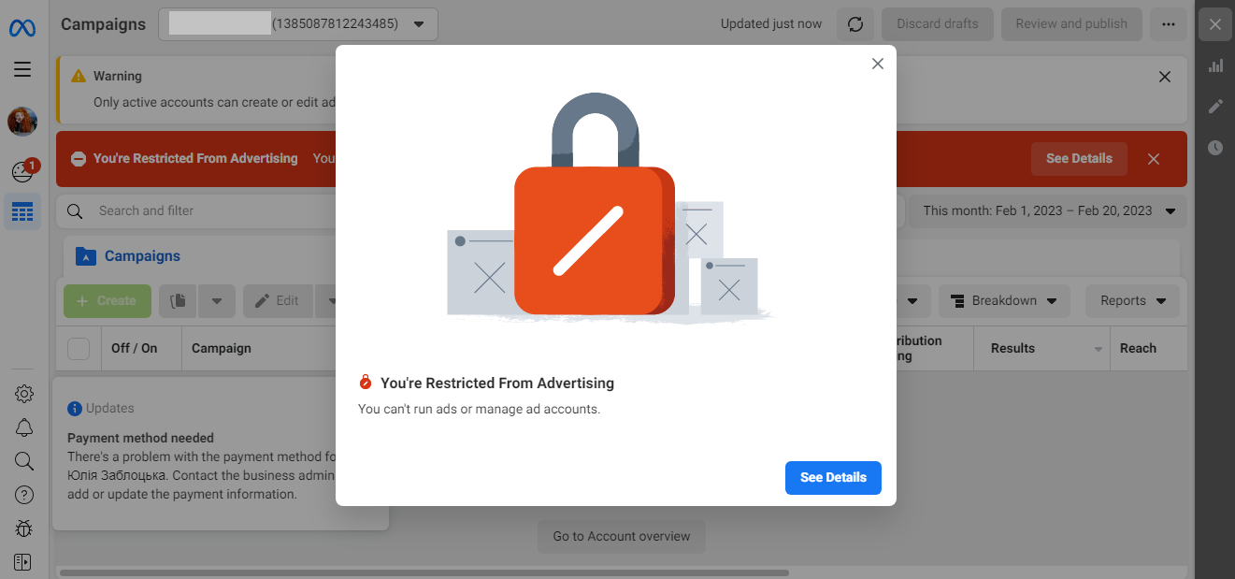The width and height of the screenshot is (1235, 579).
Task: Open the bell notifications icon
Action: pos(24,427)
